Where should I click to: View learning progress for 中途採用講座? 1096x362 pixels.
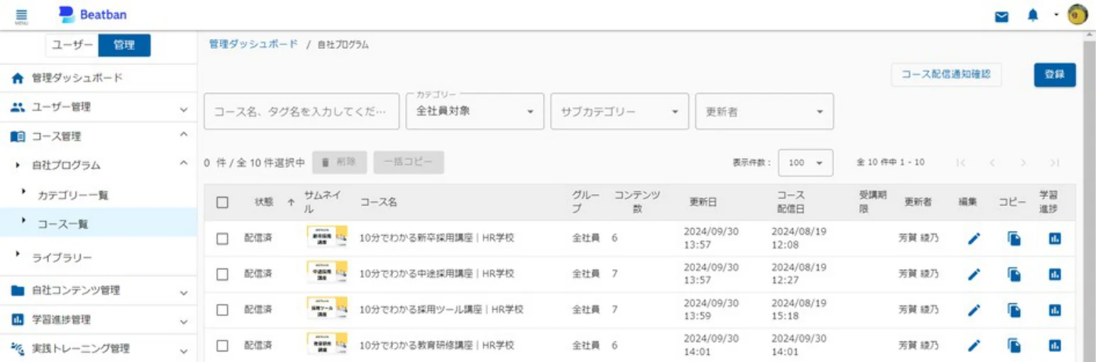click(1055, 273)
